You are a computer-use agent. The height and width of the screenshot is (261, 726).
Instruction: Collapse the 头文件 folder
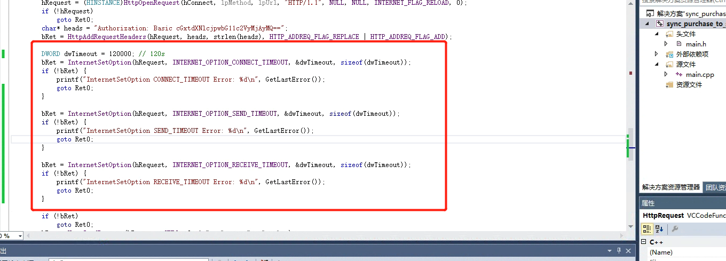coord(657,34)
